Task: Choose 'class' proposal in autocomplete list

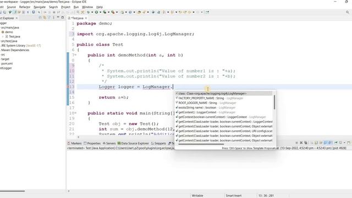Action: [224, 94]
